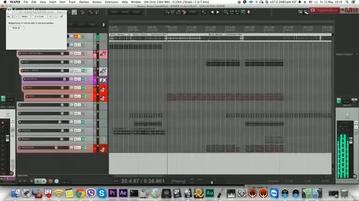Viewport: 359px width, 201px height.
Task: Launch Adobe After Effects from dock
Action: (123, 193)
